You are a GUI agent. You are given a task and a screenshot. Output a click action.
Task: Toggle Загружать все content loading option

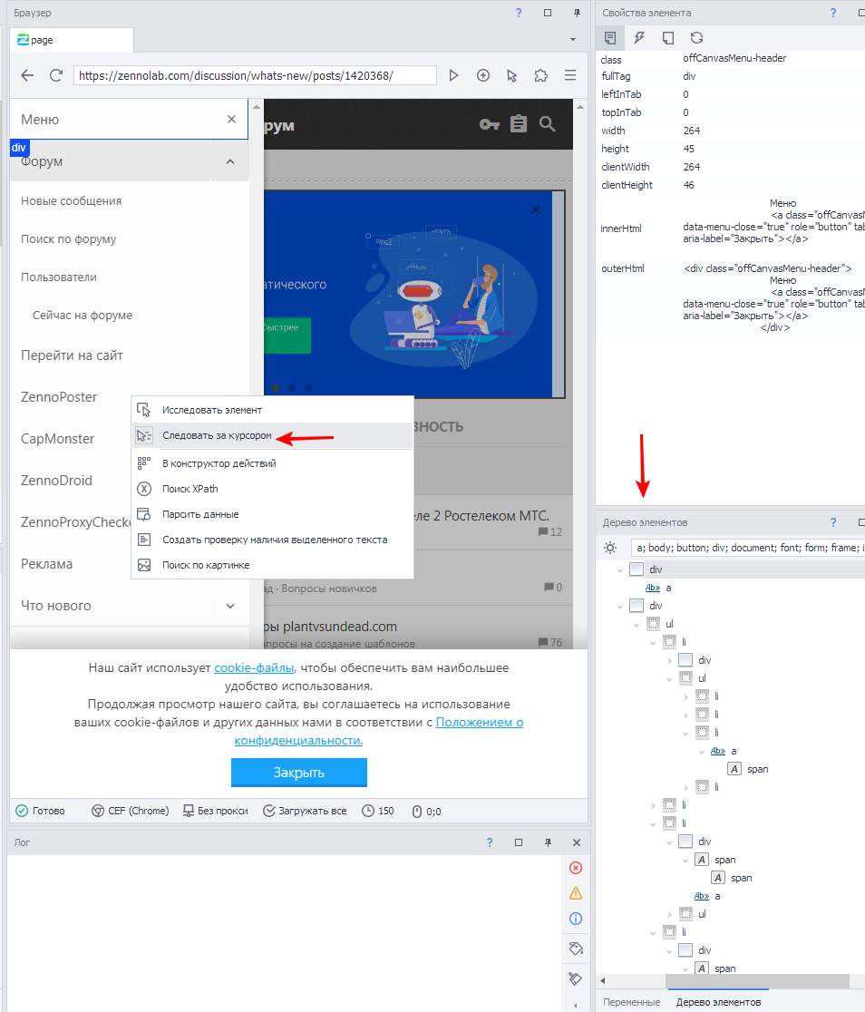[305, 811]
